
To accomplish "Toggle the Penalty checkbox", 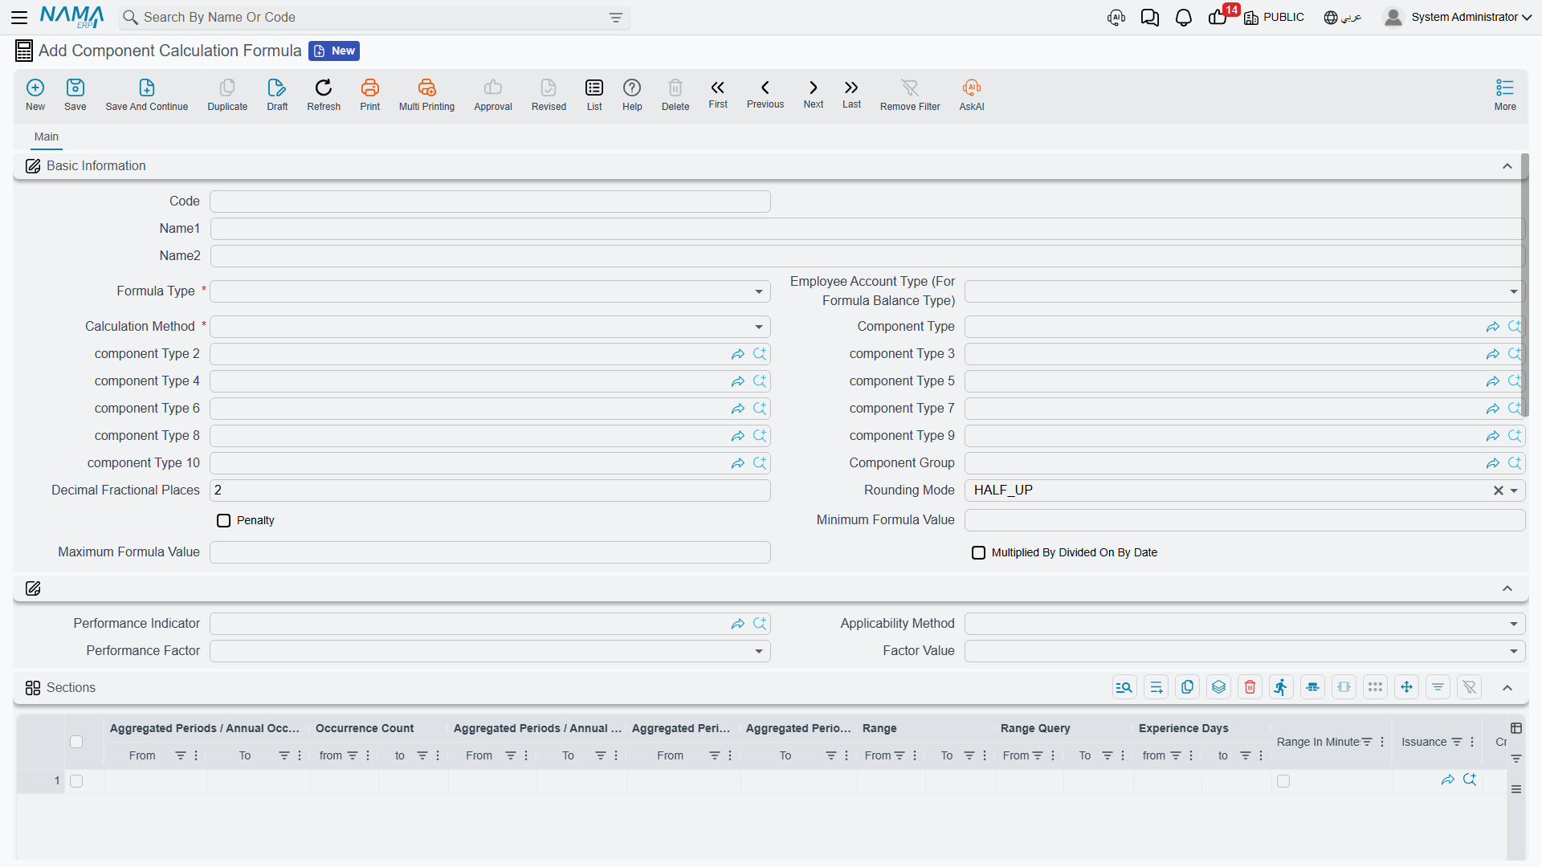I will click(223, 521).
